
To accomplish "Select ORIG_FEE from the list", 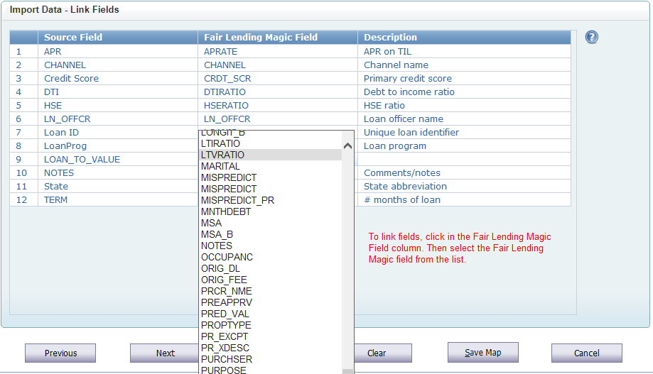I will [x=271, y=280].
